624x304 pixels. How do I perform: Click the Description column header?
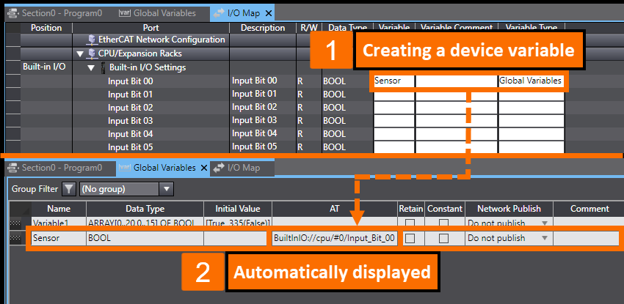[263, 28]
